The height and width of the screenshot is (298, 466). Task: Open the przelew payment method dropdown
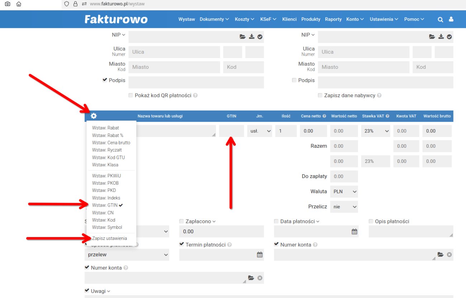pyautogui.click(x=127, y=255)
